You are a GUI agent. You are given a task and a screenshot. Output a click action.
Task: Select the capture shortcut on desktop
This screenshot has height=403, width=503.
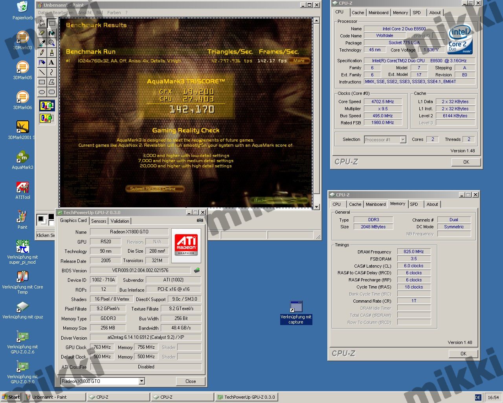click(296, 312)
